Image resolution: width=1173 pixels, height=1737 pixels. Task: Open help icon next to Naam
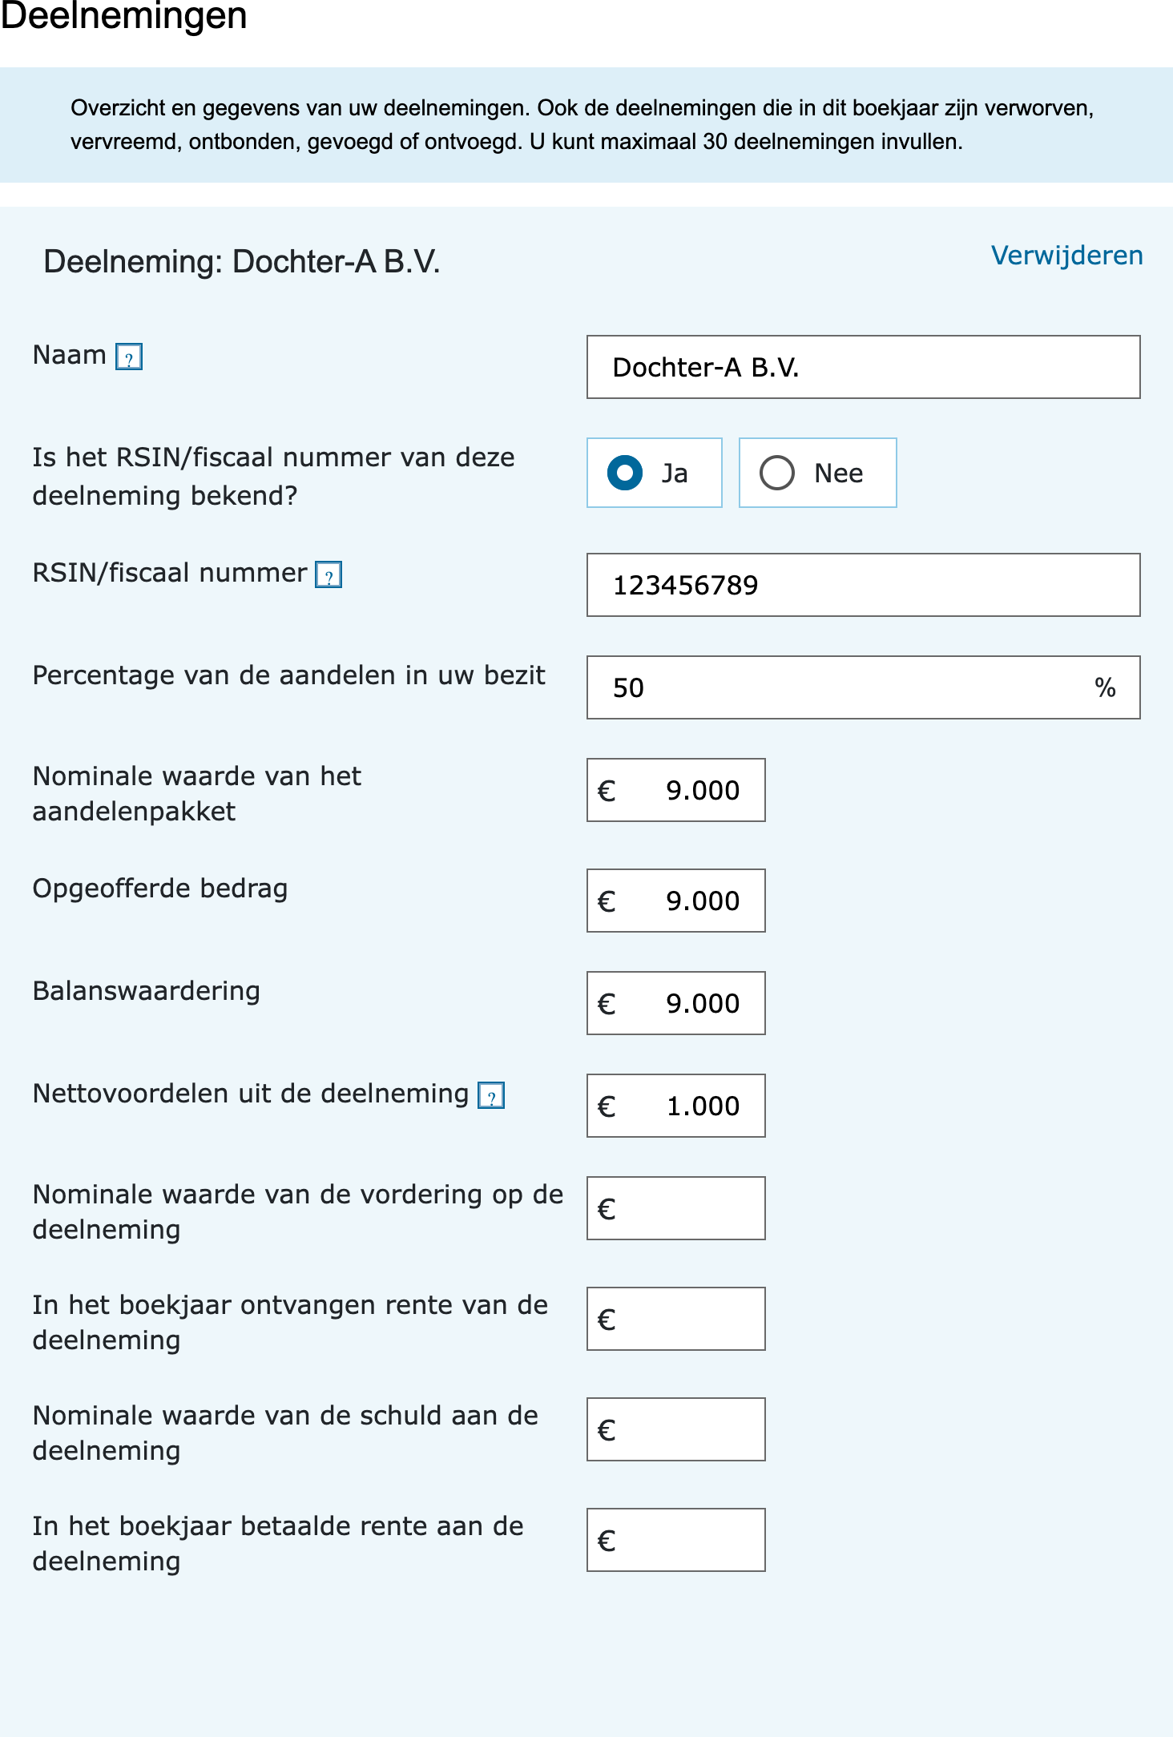point(129,357)
